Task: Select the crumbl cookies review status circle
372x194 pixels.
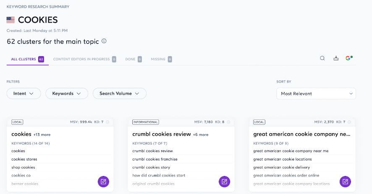Action: (228, 122)
